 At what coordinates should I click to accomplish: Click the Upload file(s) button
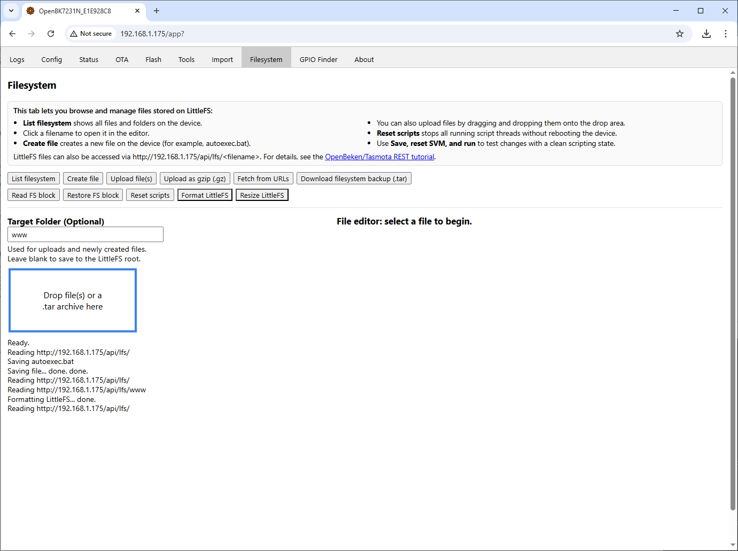131,179
